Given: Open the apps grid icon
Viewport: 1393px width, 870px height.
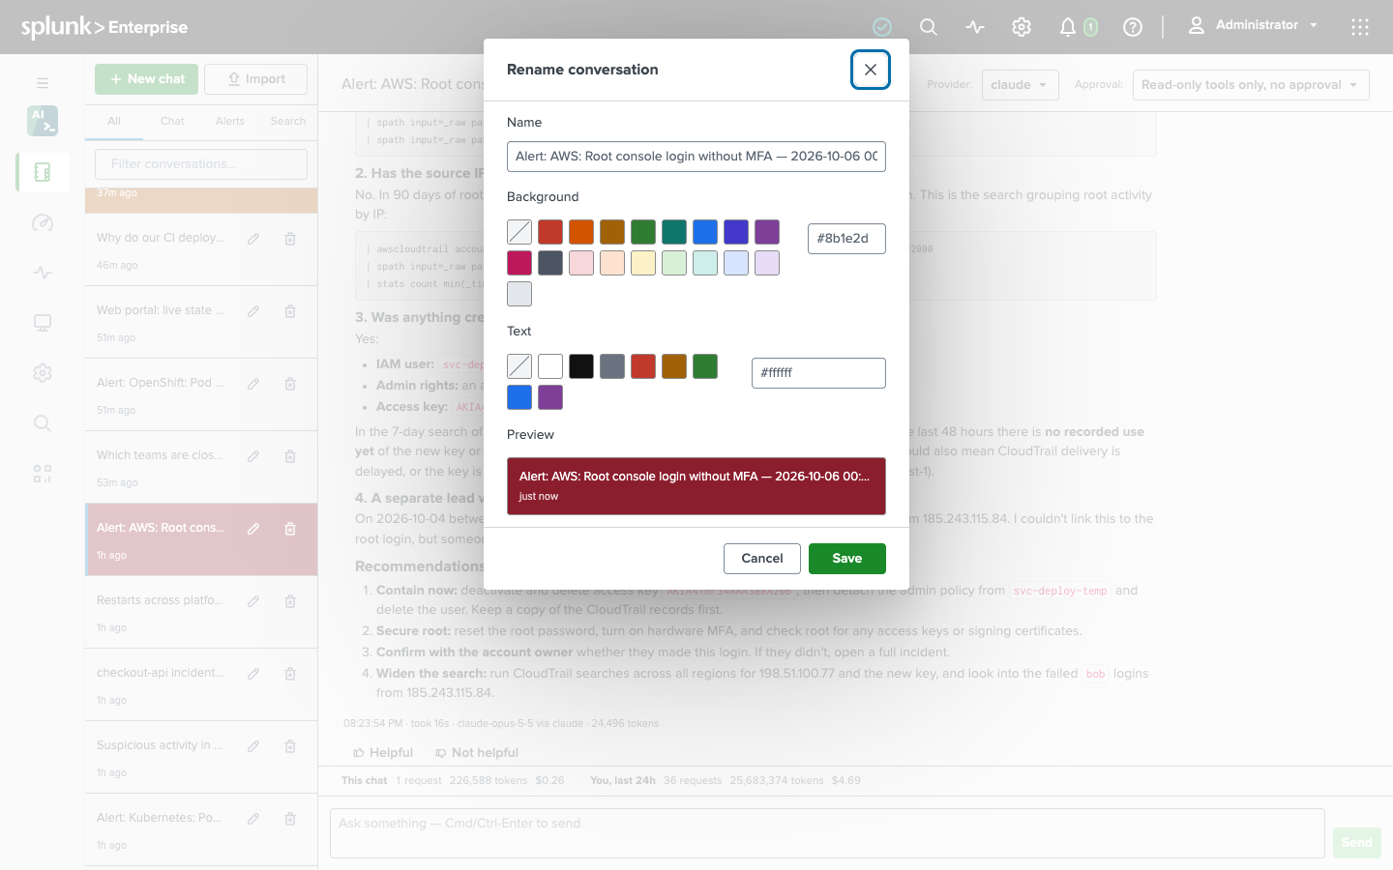Looking at the screenshot, I should point(1360,27).
